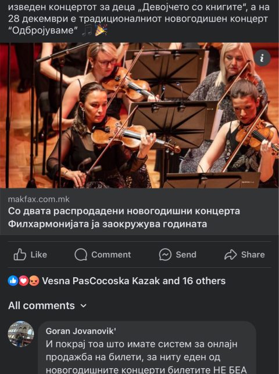Click the chevron next to All comments

84,306
